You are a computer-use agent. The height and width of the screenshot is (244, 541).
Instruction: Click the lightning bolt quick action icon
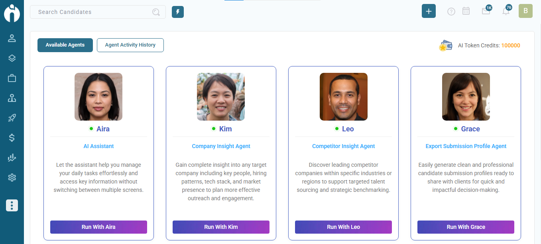click(178, 12)
